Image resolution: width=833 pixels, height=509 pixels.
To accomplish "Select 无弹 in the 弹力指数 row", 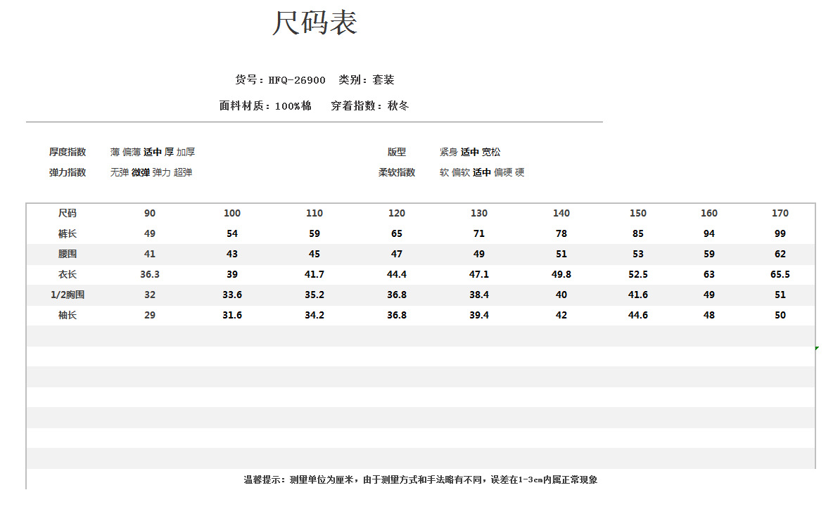I will [120, 172].
